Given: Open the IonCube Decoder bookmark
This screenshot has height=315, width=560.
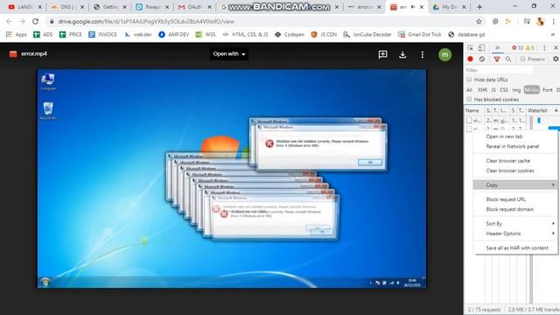Looking at the screenshot, I should click(x=367, y=35).
